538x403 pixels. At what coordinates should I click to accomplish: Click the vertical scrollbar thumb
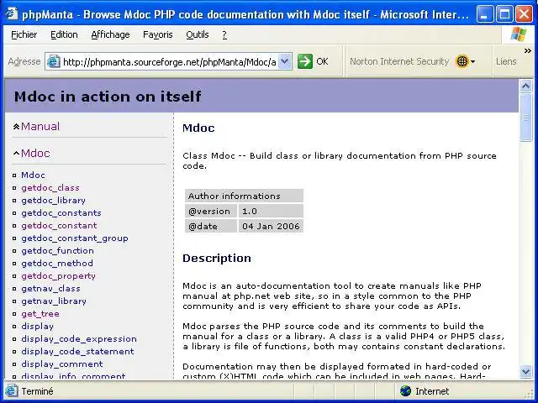click(525, 117)
